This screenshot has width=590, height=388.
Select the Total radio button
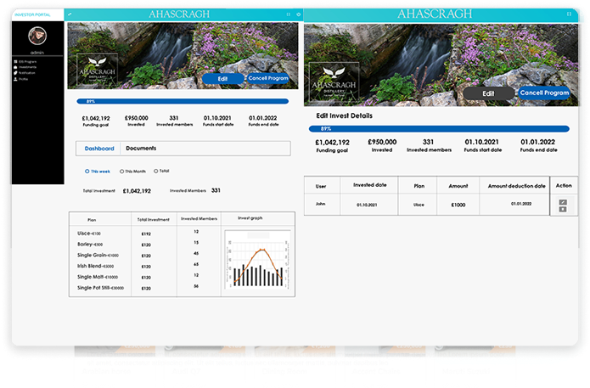pos(156,171)
